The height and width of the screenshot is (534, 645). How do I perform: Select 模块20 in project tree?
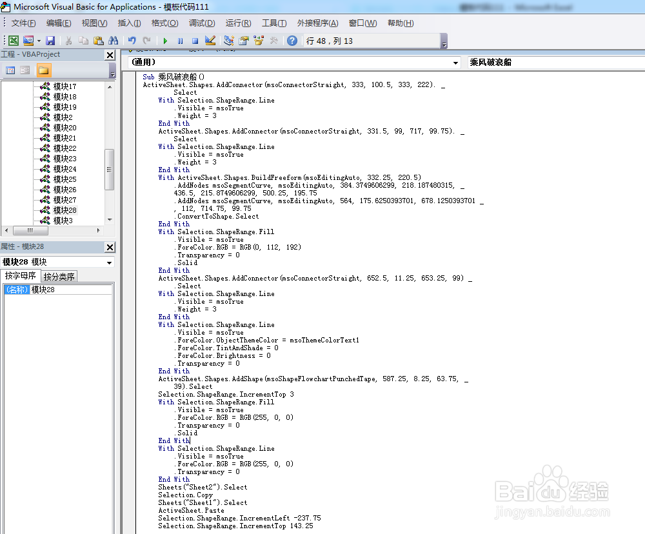64,128
